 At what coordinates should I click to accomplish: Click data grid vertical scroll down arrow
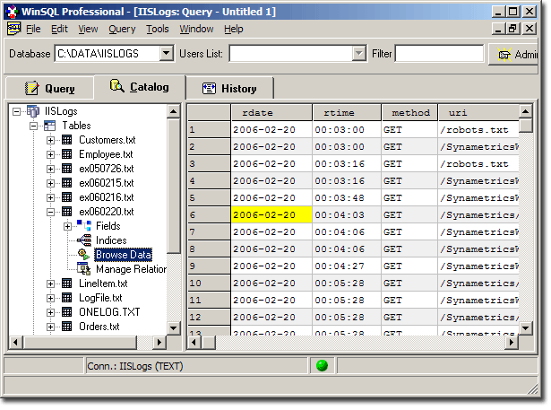pyautogui.click(x=525, y=328)
